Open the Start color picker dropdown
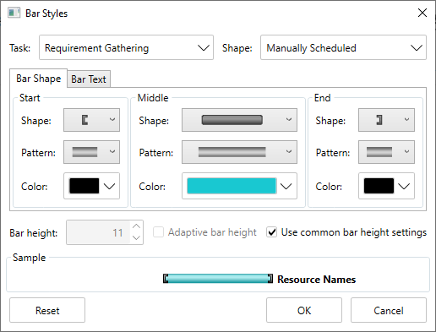Image resolution: width=436 pixels, height=332 pixels. click(91, 186)
